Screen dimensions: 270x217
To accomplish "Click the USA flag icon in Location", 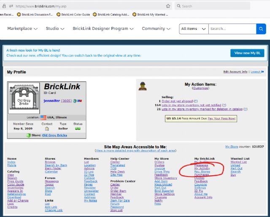I will point(43,118).
